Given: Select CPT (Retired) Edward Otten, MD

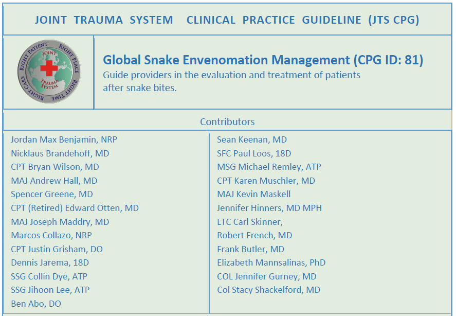Looking at the screenshot, I should (75, 208).
